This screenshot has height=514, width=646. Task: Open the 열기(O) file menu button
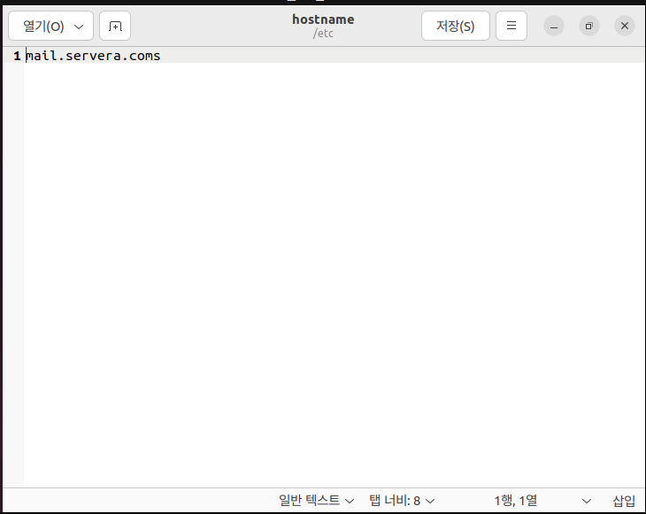(x=50, y=26)
